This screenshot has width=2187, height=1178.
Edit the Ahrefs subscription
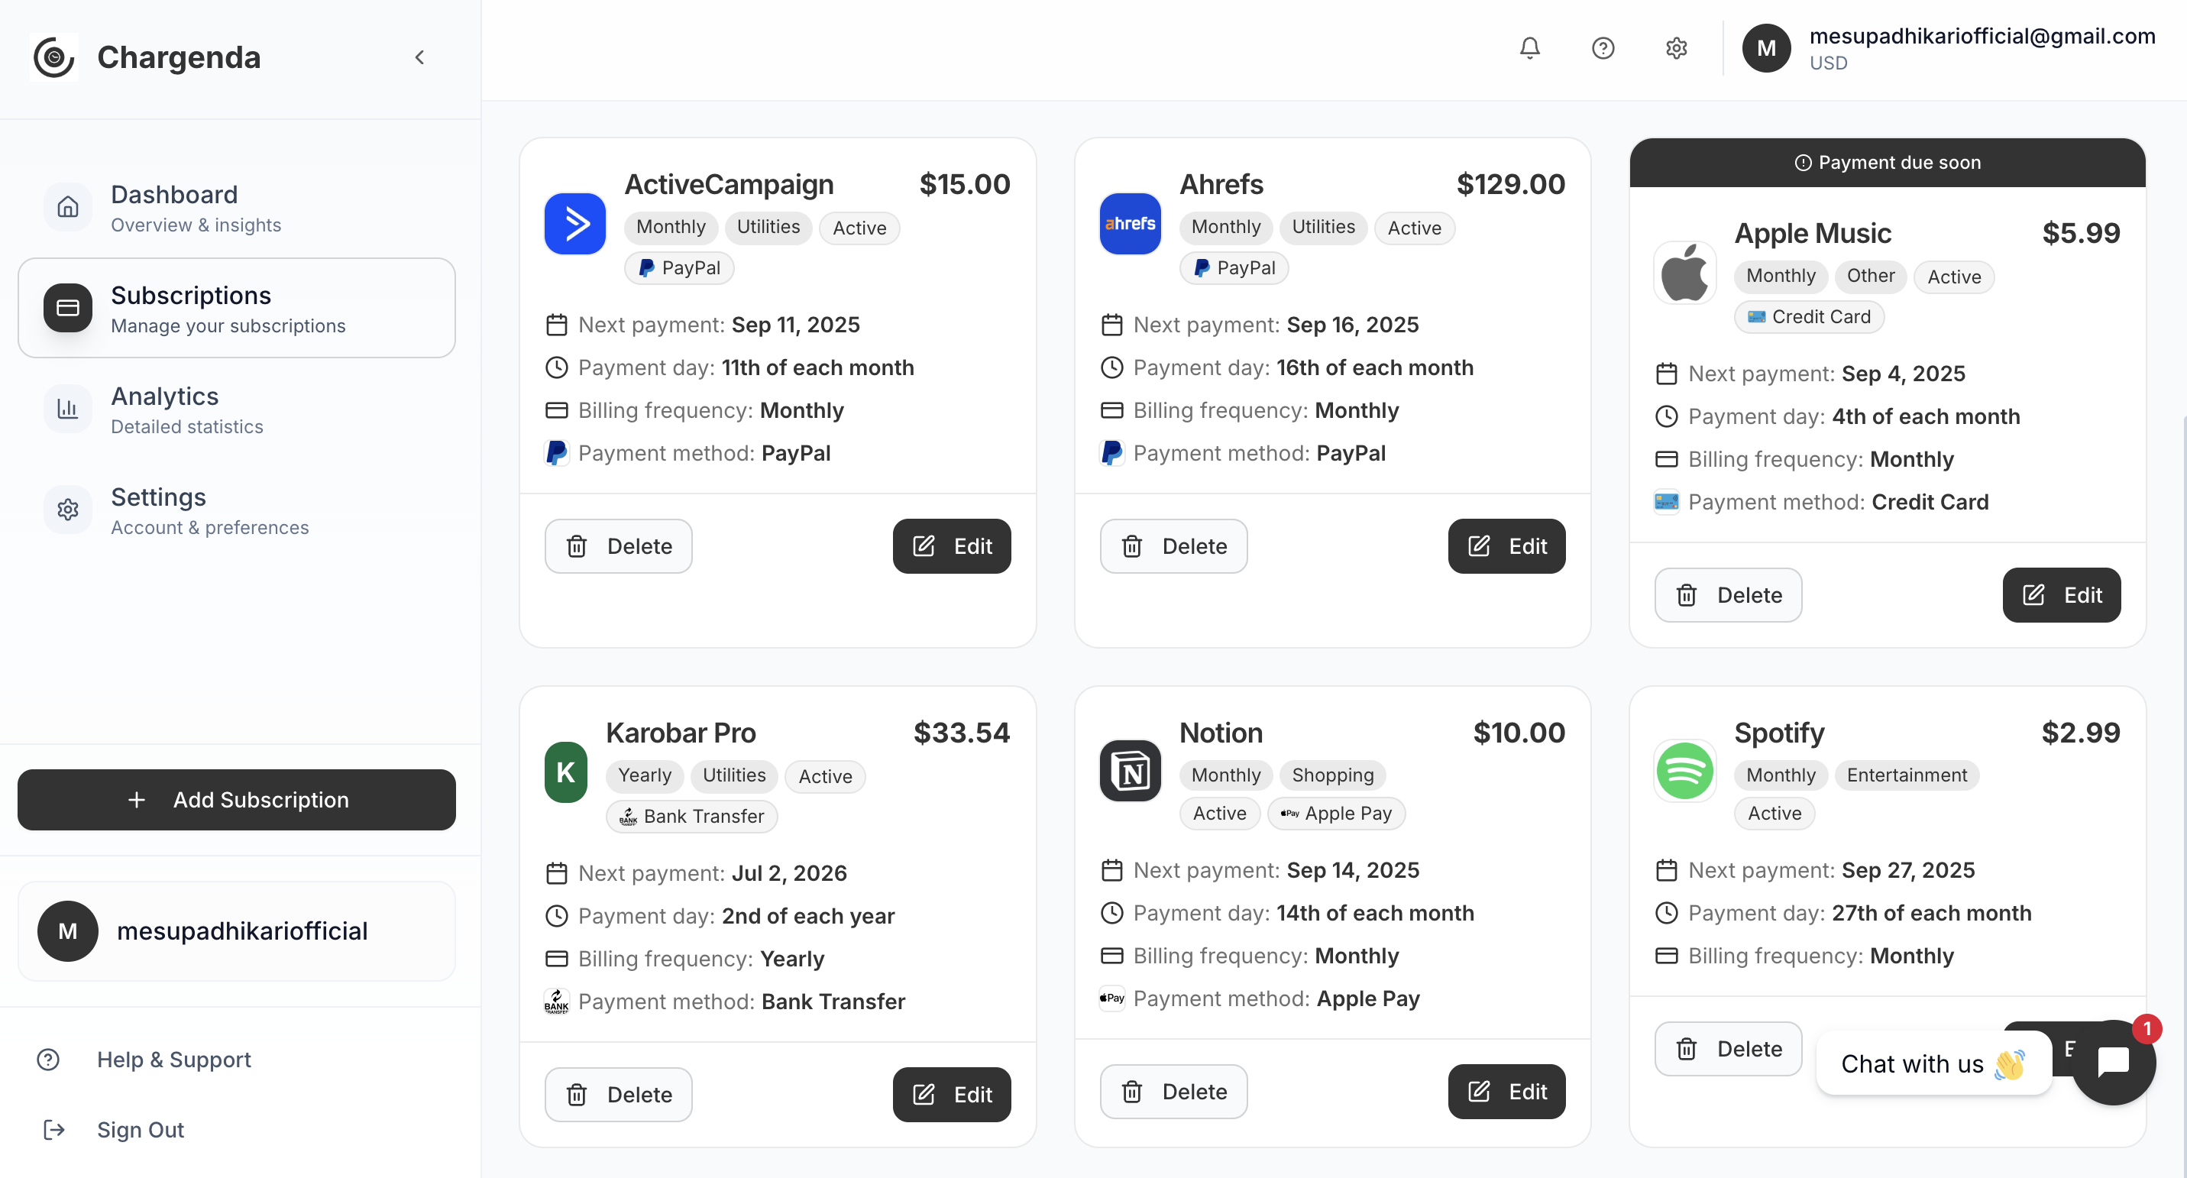pyautogui.click(x=1506, y=546)
